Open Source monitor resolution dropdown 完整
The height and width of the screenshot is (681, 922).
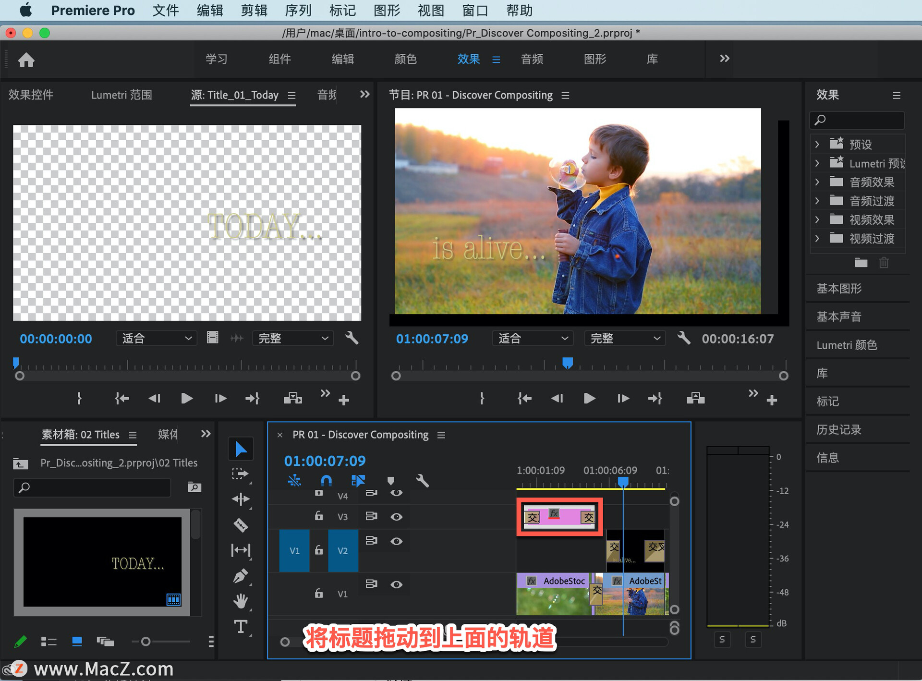point(293,338)
